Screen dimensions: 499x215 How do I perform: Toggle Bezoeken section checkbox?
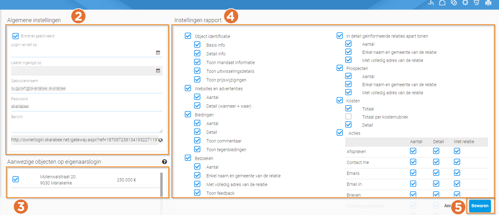pyautogui.click(x=188, y=158)
